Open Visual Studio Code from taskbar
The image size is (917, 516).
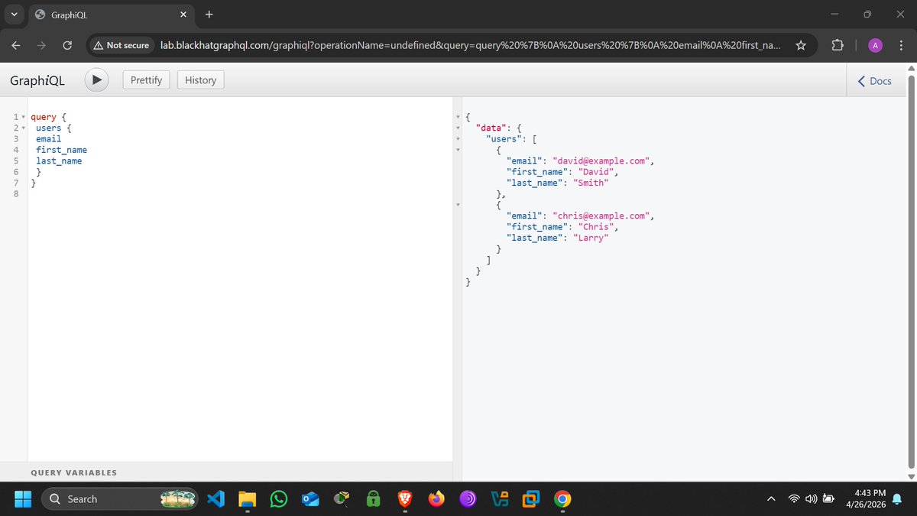(215, 499)
